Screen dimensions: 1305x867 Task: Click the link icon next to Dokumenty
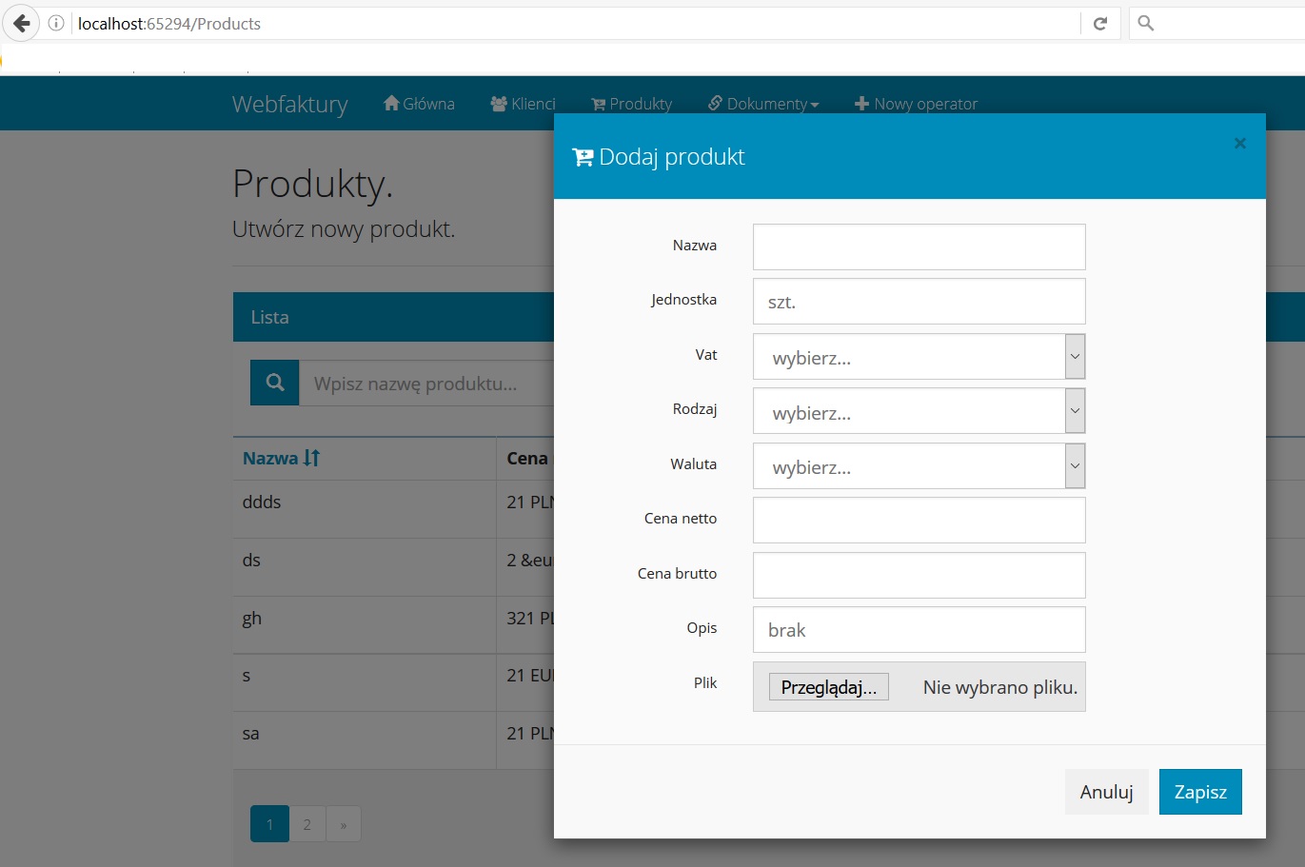coord(715,103)
